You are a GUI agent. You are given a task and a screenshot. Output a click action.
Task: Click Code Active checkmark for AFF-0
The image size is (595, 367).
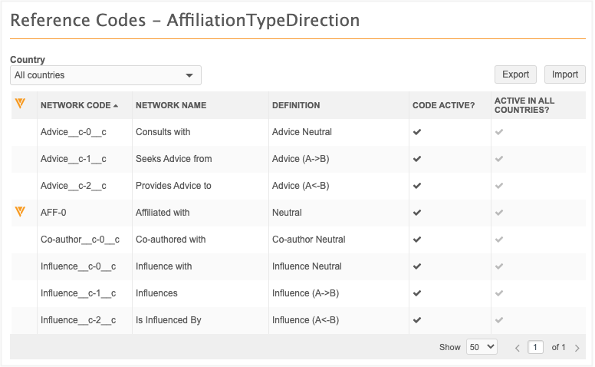(417, 213)
